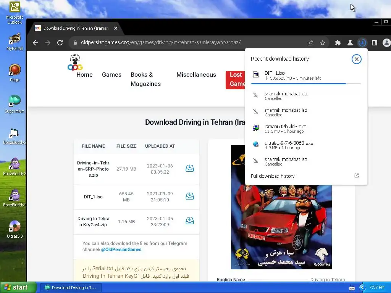Open MyPal 68 desktop shortcut
Image resolution: width=391 pixels, height=293 pixels.
point(15,42)
